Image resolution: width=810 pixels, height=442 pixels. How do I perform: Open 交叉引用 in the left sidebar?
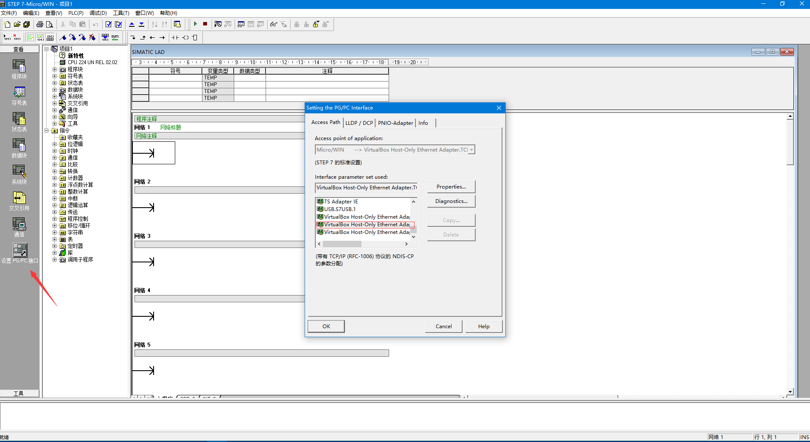[x=19, y=201]
